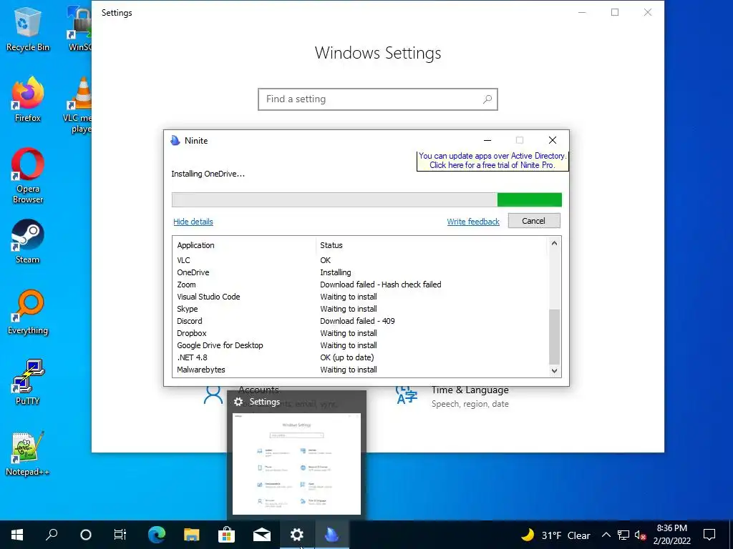This screenshot has width=733, height=549.
Task: Click 'Download failed - 409' status
Action: tap(357, 321)
